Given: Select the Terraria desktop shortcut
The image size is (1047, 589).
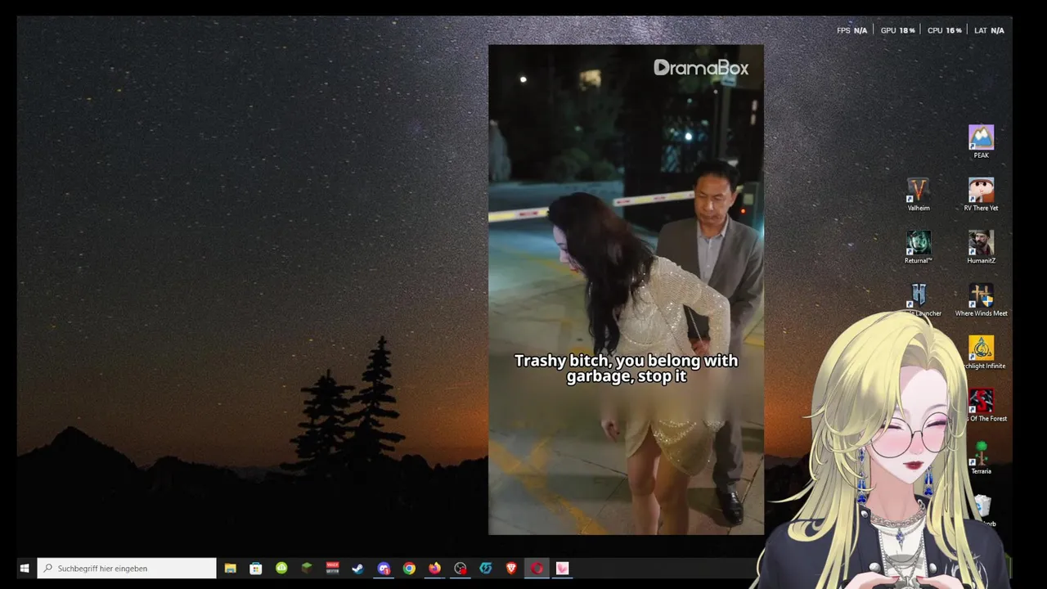Looking at the screenshot, I should (x=981, y=458).
